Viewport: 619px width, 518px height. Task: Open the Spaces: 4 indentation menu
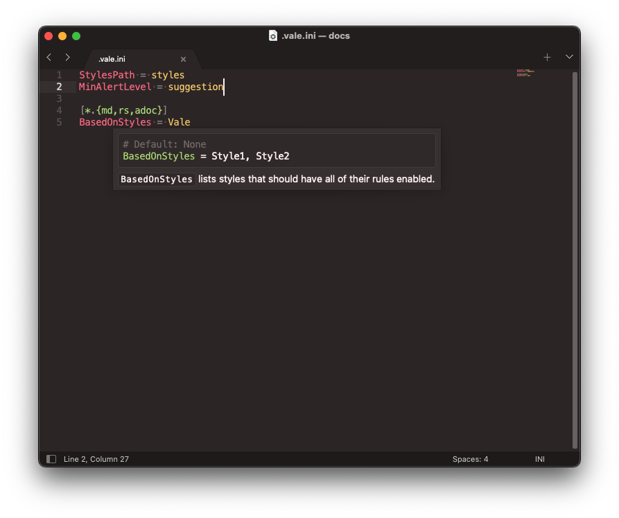coord(470,459)
